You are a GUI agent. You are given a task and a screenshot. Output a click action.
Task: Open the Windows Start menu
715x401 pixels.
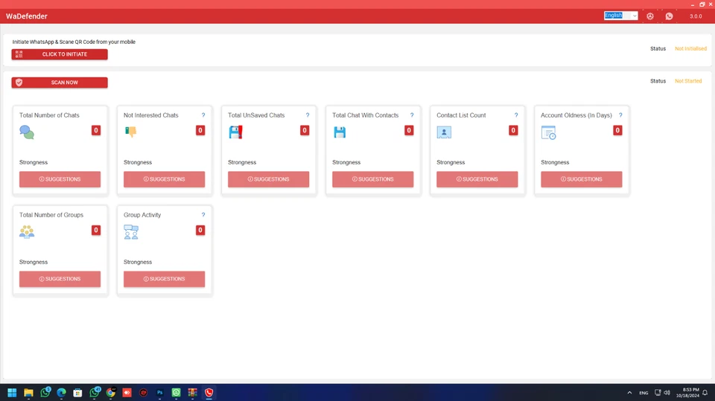tap(12, 392)
